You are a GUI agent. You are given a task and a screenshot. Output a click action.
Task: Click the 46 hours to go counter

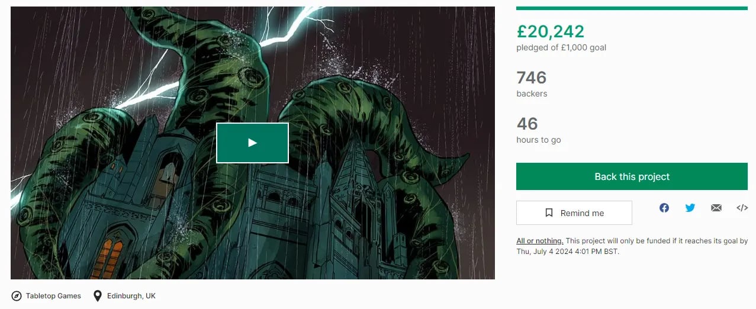pos(527,124)
